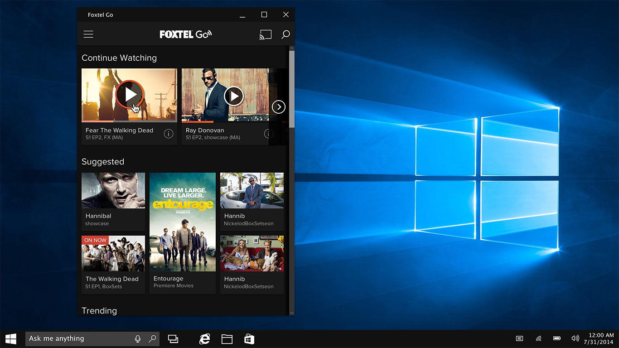Open Task View from the taskbar
Image resolution: width=619 pixels, height=348 pixels.
click(173, 339)
